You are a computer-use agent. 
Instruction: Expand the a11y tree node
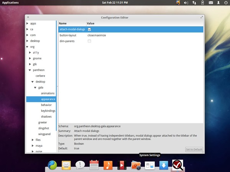(x=30, y=52)
